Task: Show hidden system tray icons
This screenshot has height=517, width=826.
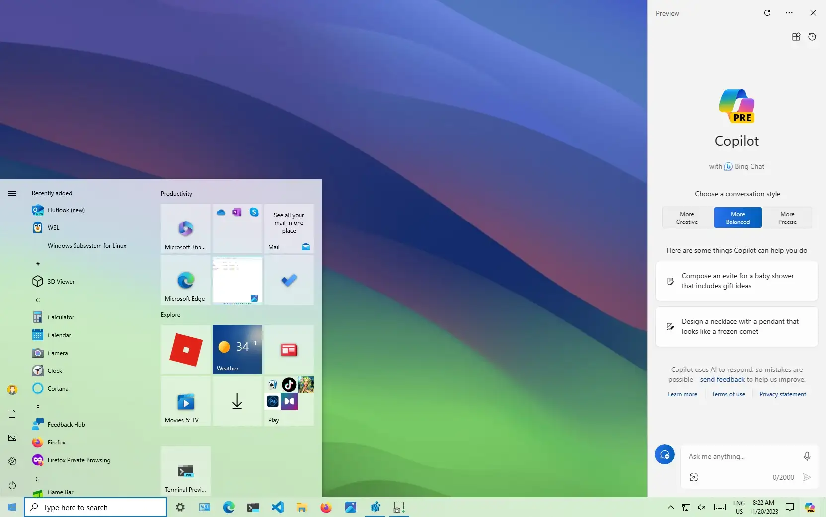Action: pos(670,507)
